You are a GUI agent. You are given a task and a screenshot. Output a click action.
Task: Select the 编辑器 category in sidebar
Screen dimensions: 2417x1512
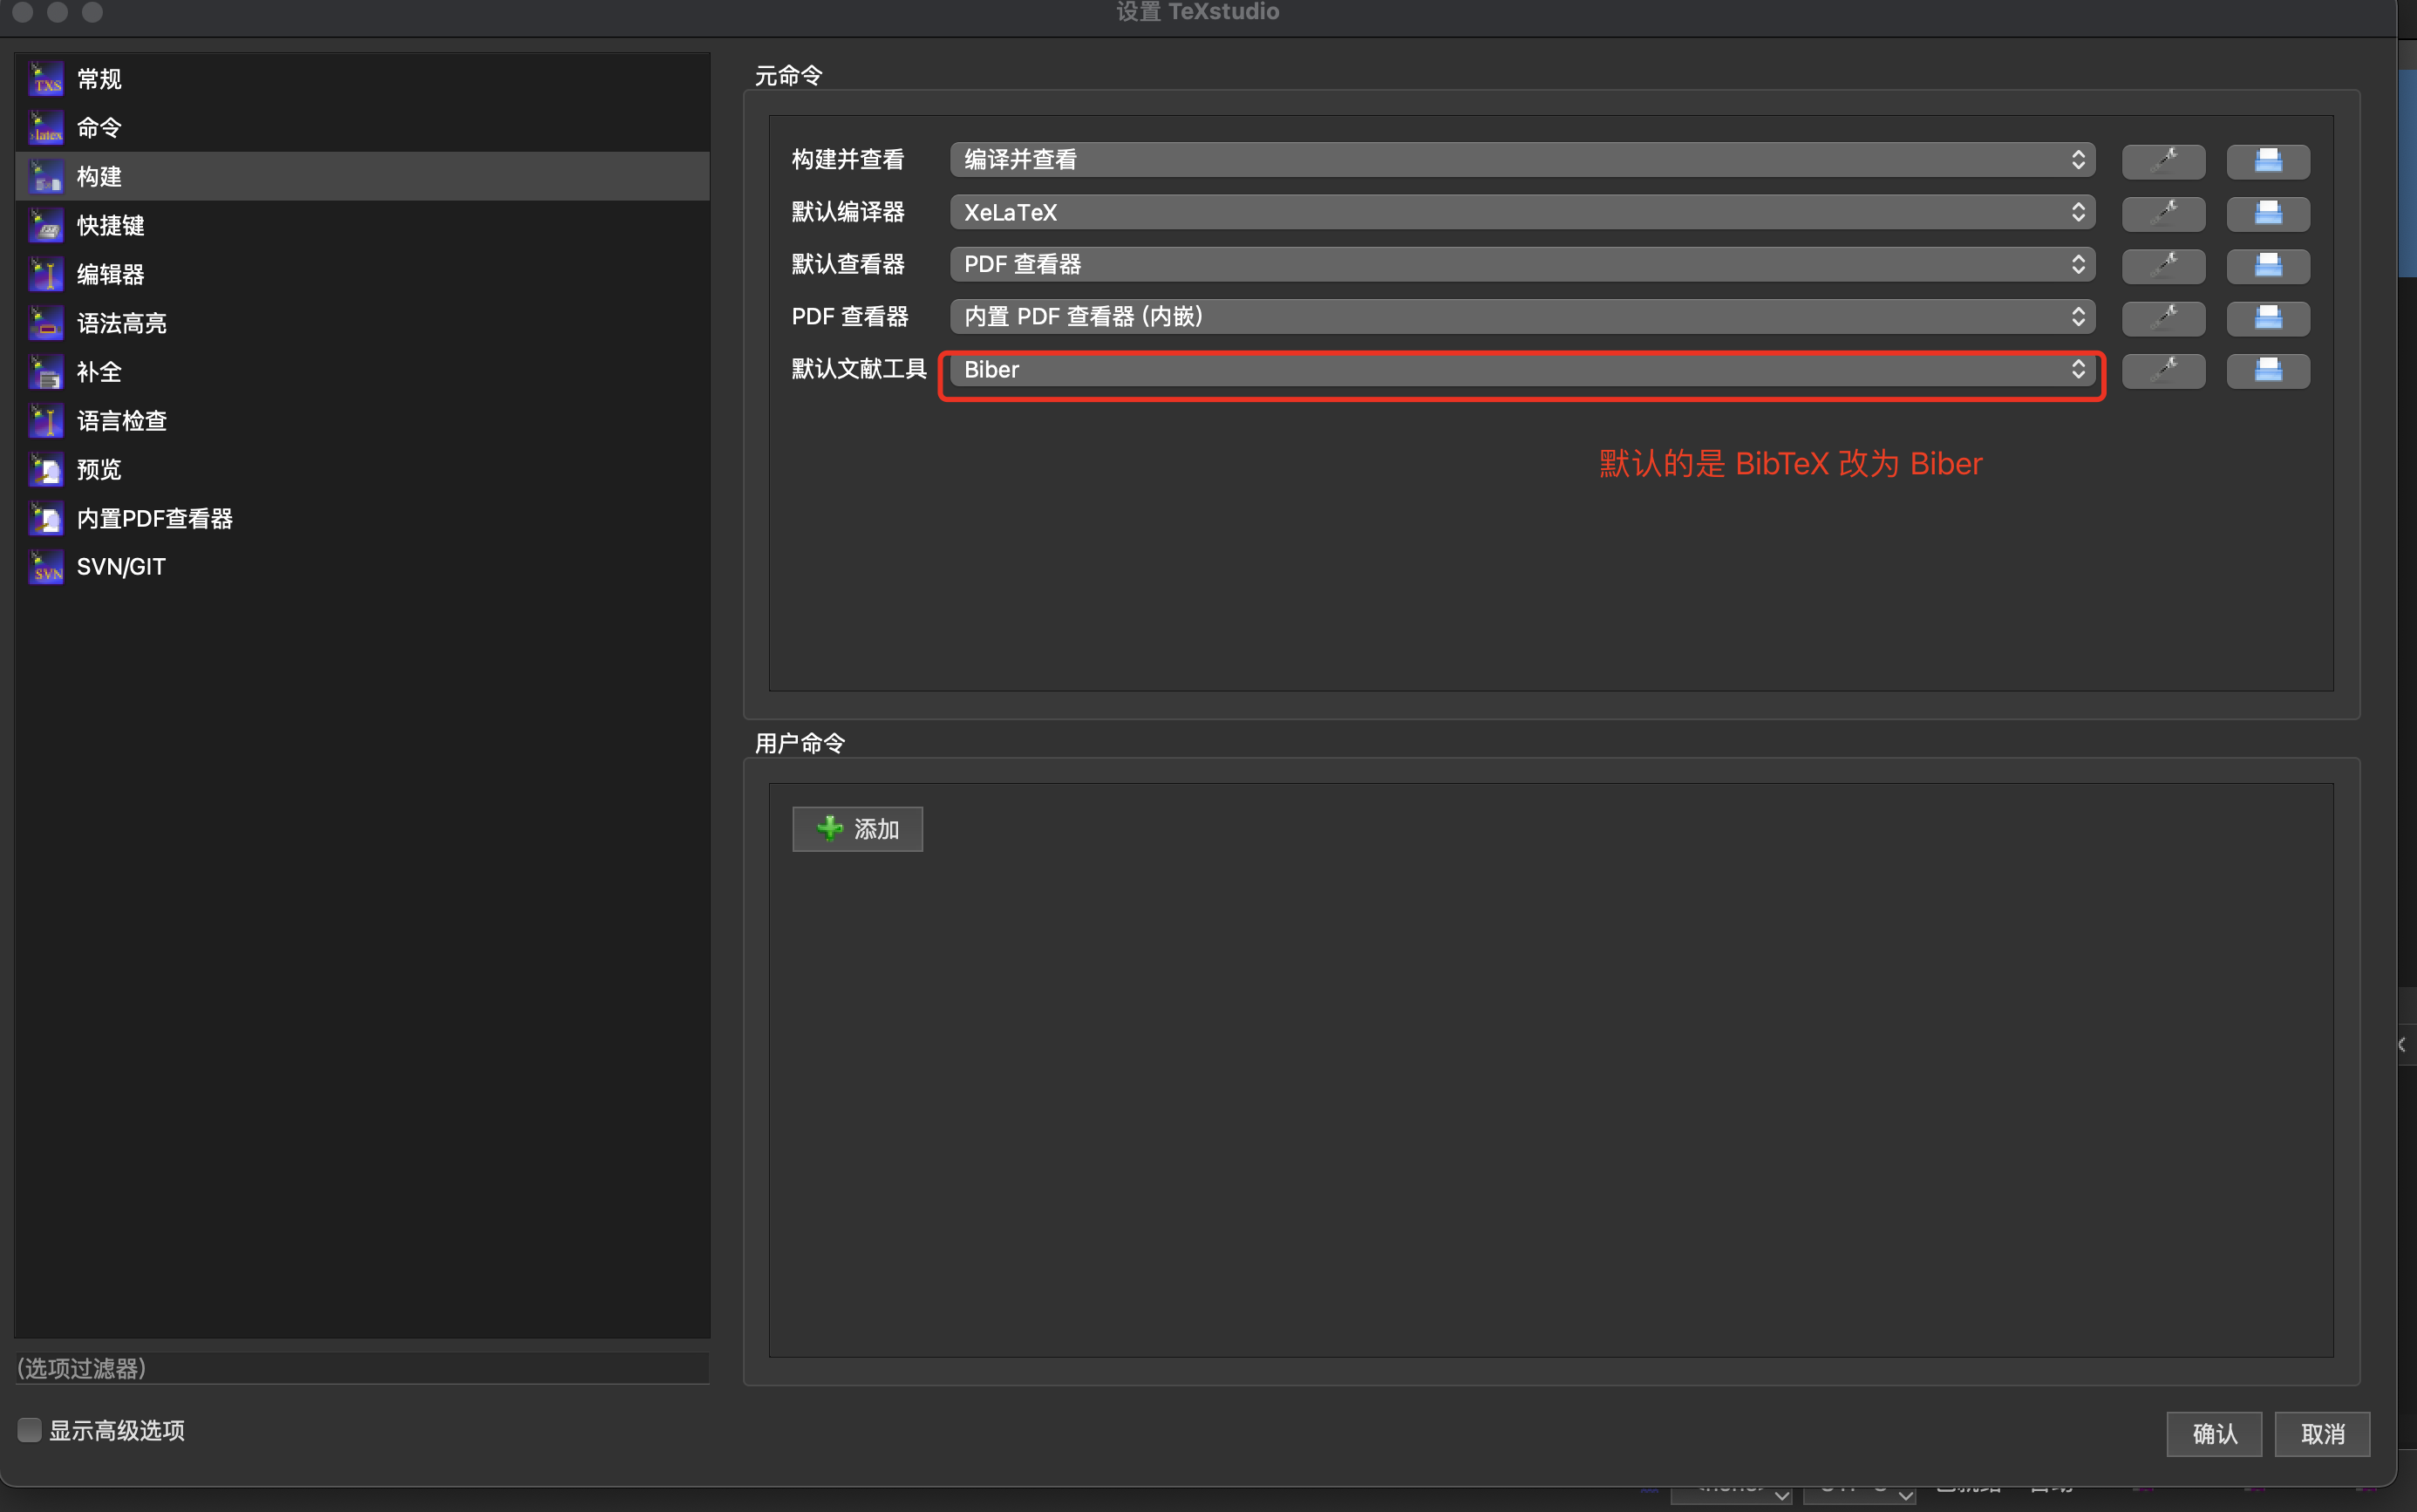click(110, 275)
